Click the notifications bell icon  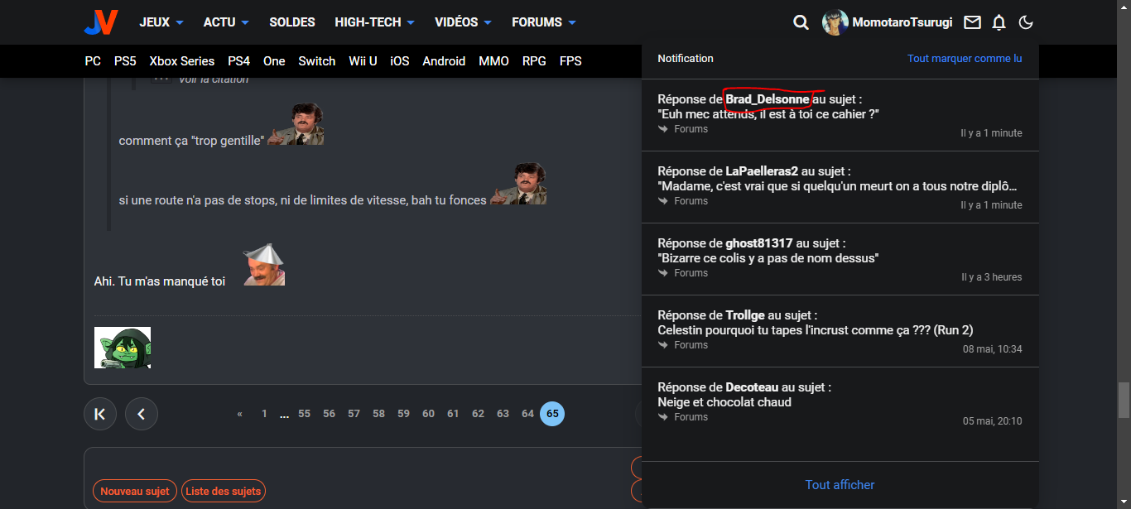tap(999, 22)
